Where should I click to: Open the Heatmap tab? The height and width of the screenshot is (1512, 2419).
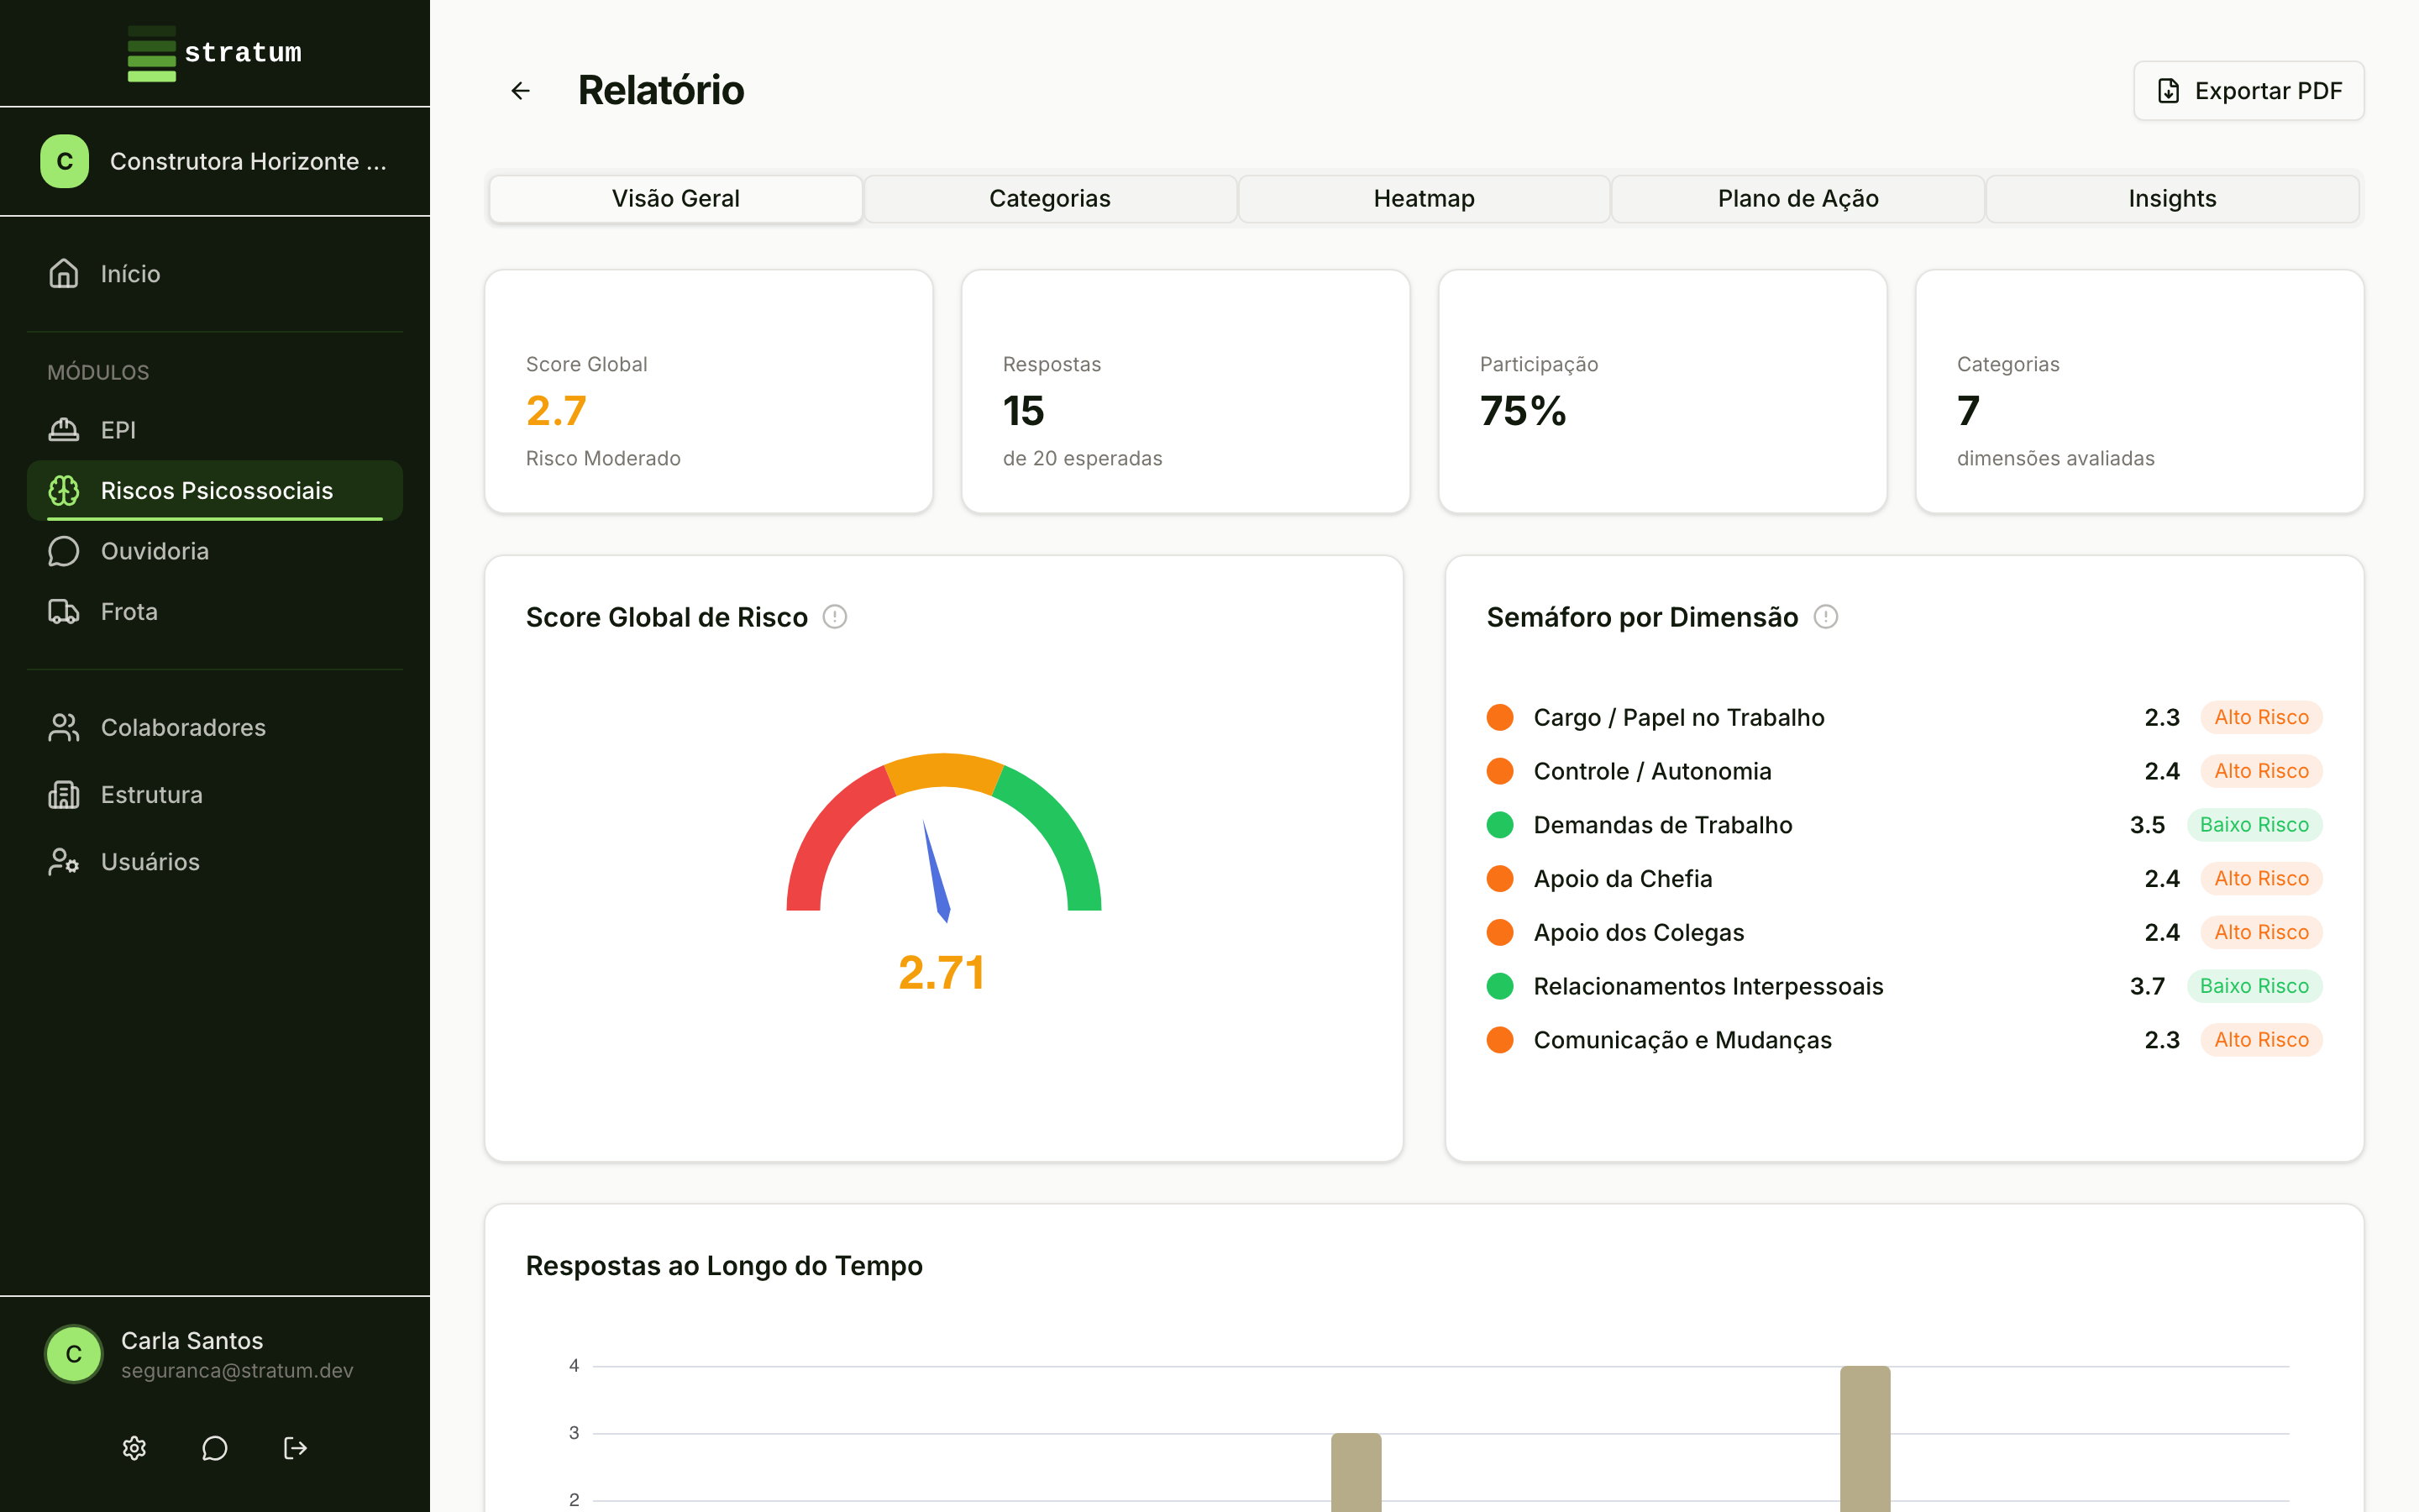(1424, 198)
